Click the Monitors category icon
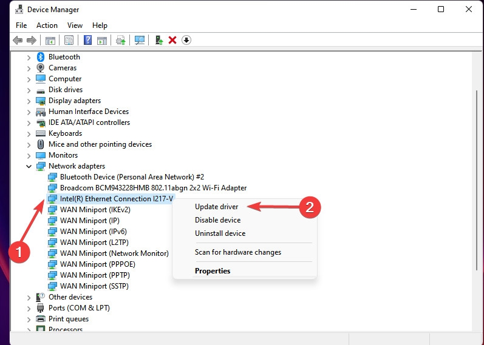484x345 pixels. pyautogui.click(x=41, y=155)
